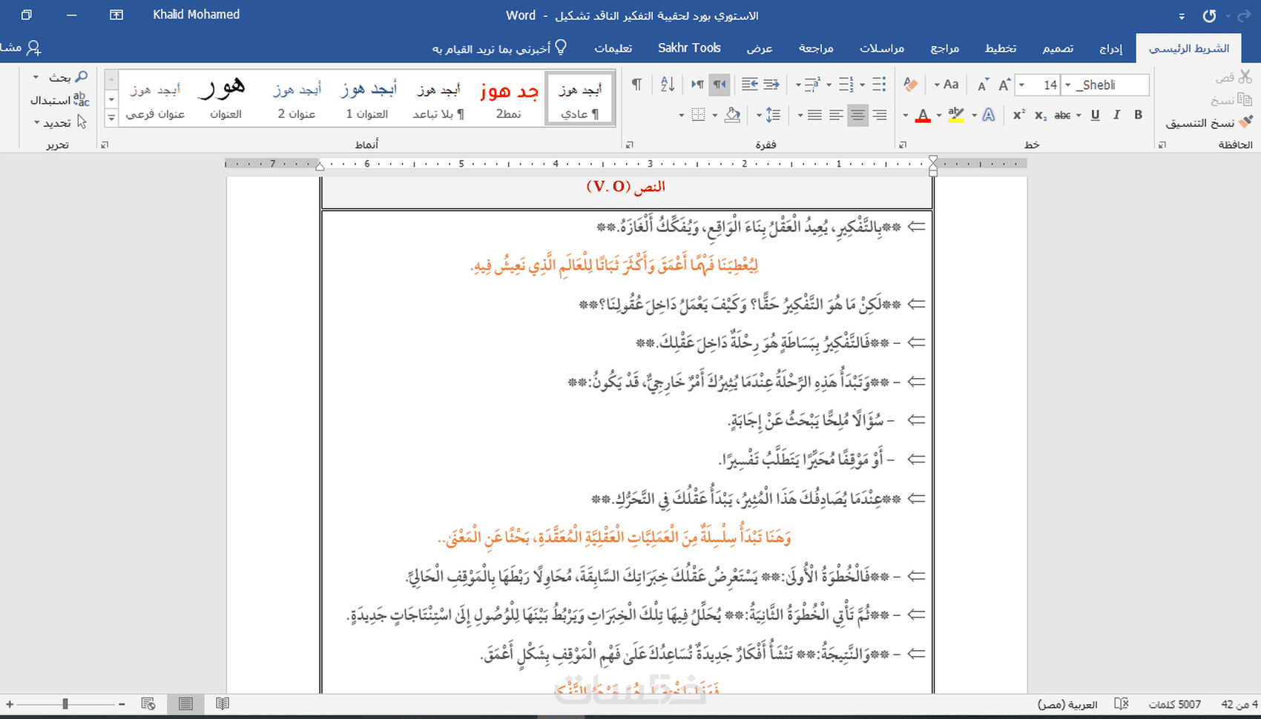Open the highlight color dropdown arrow
The width and height of the screenshot is (1261, 719).
click(x=939, y=115)
